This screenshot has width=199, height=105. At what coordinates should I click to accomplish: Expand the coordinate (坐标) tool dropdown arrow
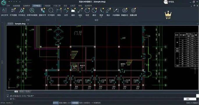[x=80, y=17]
